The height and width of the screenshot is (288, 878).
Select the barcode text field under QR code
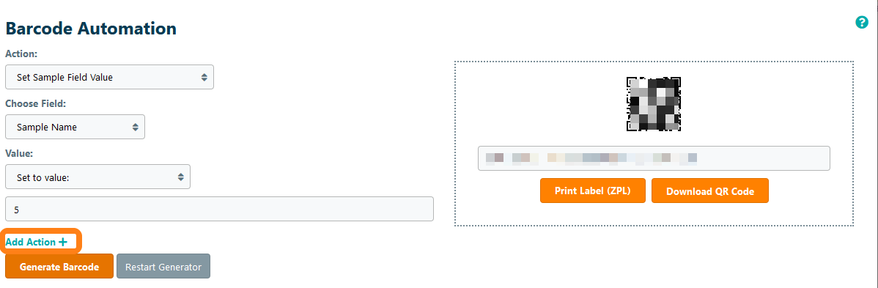point(654,158)
